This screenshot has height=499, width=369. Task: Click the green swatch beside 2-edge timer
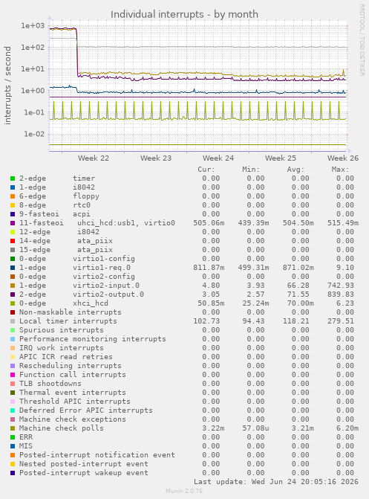13,178
